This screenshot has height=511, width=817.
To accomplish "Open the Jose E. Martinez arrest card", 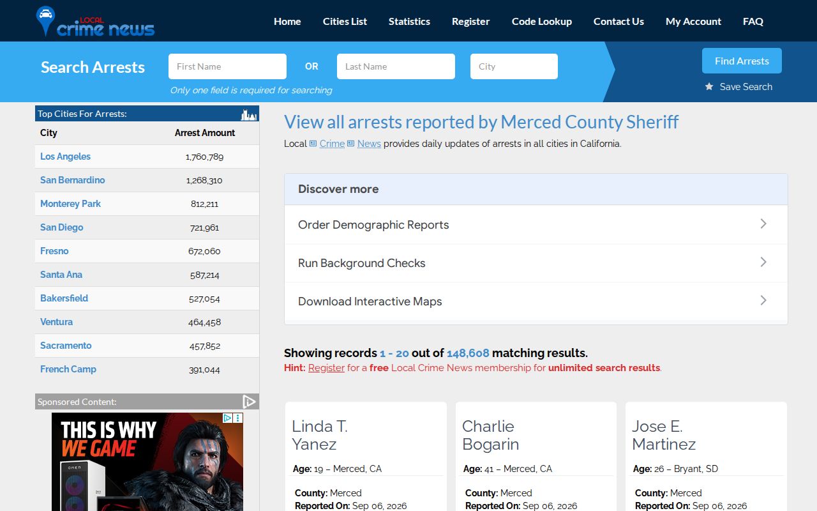I will tap(706, 456).
